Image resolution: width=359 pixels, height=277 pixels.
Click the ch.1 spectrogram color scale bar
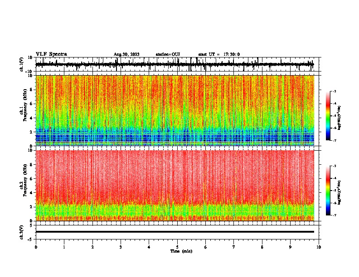click(328, 116)
